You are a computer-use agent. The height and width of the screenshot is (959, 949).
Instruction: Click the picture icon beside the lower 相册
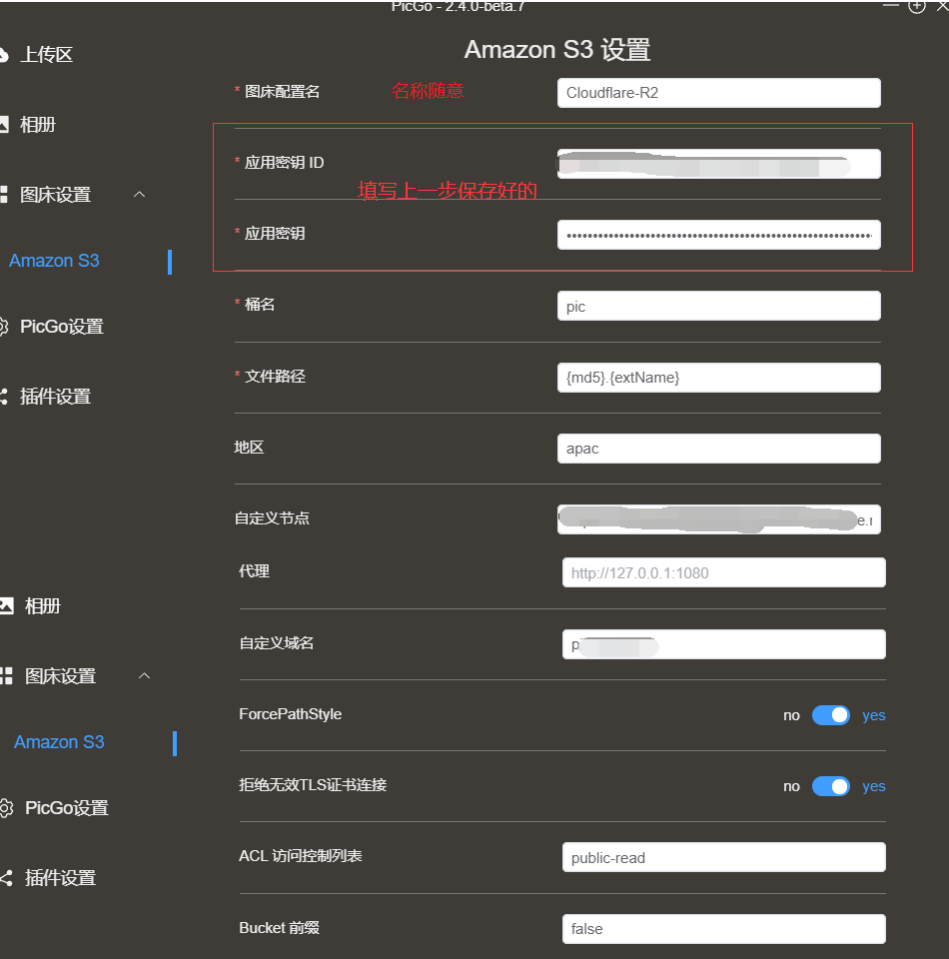(7, 605)
